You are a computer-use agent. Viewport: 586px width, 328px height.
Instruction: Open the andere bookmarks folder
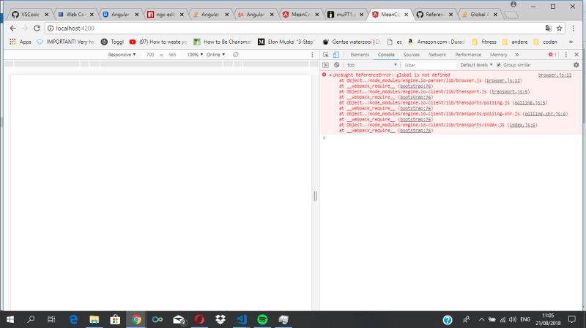tap(515, 42)
